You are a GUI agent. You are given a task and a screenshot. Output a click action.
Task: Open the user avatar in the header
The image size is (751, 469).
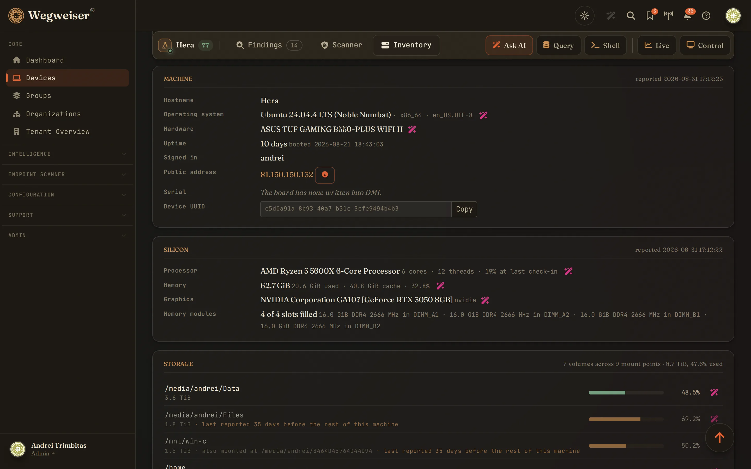pyautogui.click(x=733, y=16)
